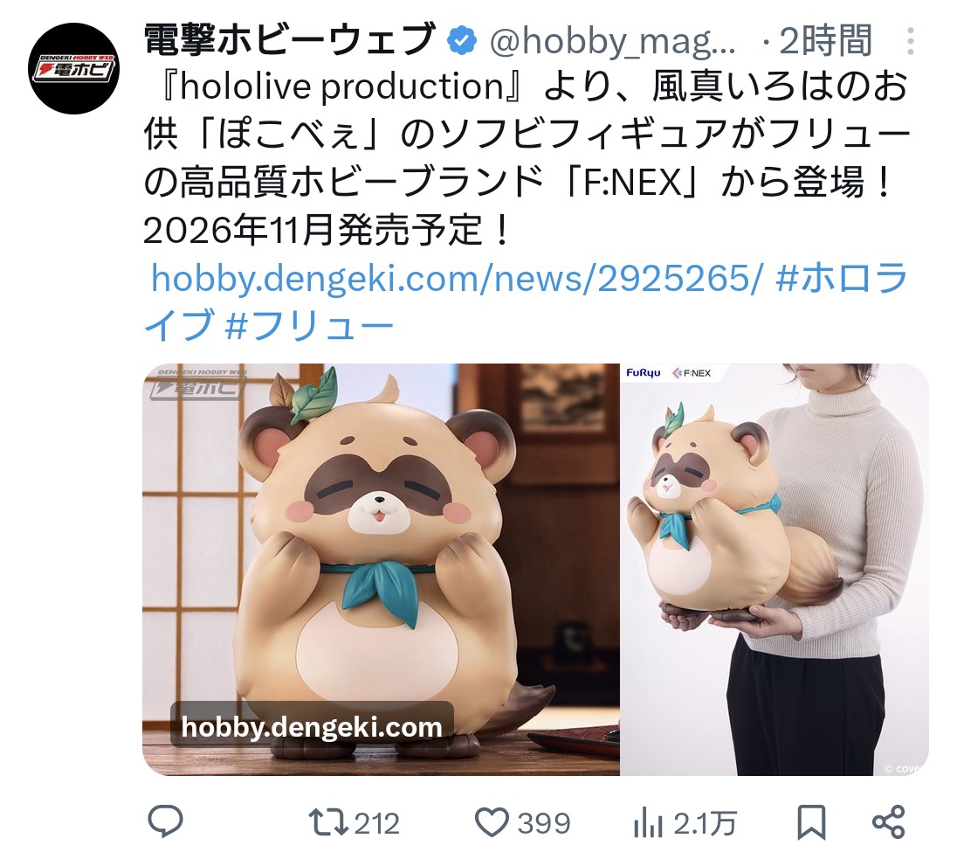Click the blue verified badge
The width and height of the screenshot is (957, 866).
tap(463, 42)
